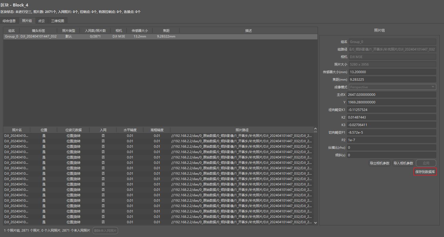This screenshot has width=444, height=237.
Task: Sort by the 组名 column header
Action: (12, 31)
